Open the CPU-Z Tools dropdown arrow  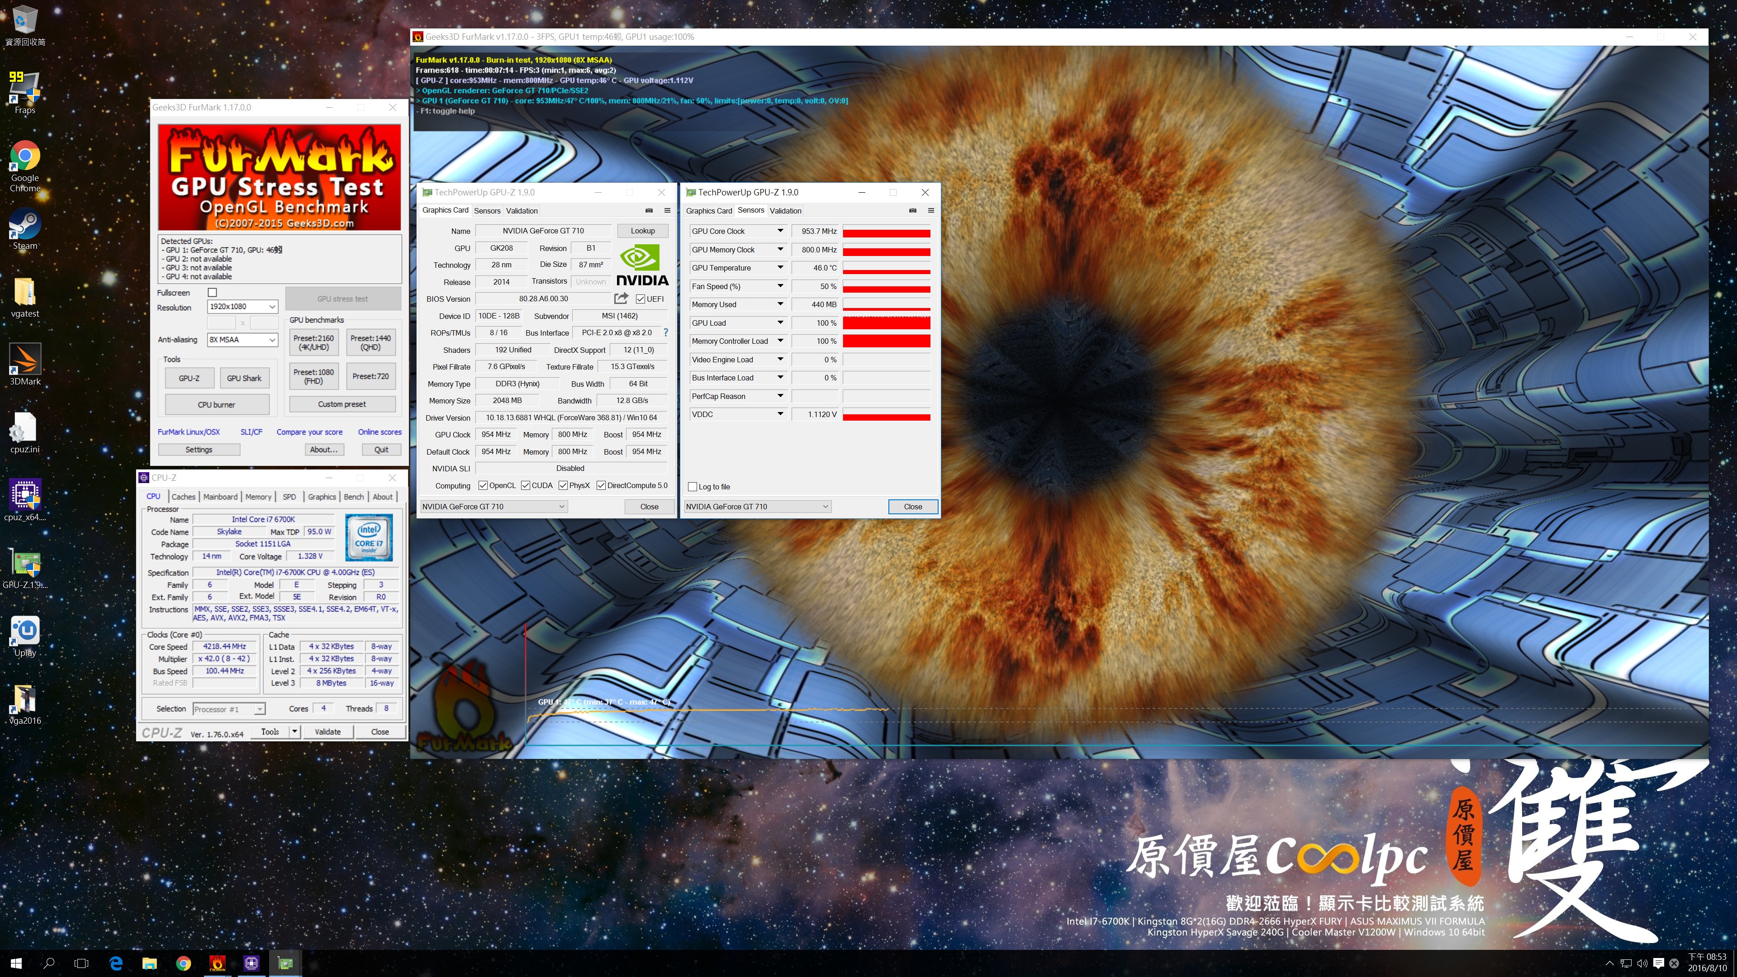(x=294, y=731)
